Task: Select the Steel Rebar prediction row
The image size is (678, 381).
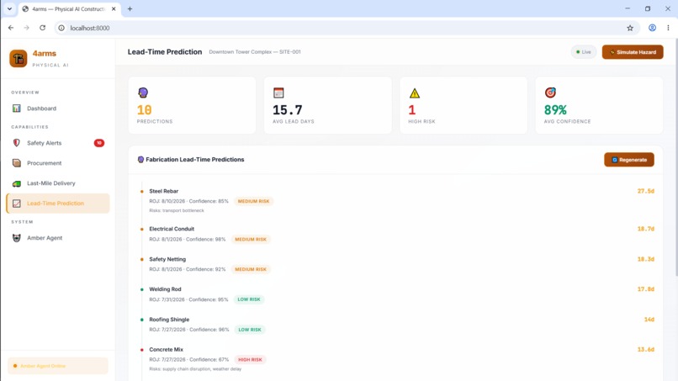Action: pos(397,200)
